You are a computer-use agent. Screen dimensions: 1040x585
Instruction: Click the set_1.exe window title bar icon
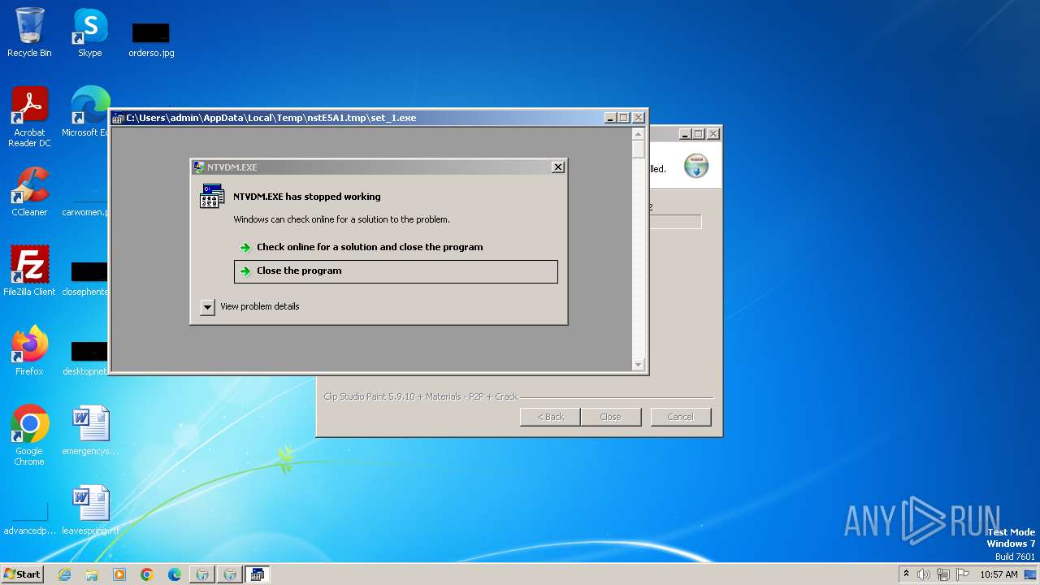[118, 118]
